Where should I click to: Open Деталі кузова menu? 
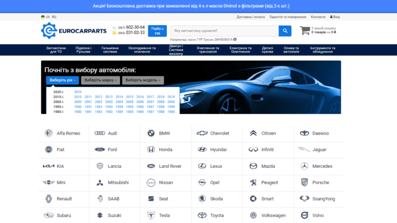click(x=267, y=50)
